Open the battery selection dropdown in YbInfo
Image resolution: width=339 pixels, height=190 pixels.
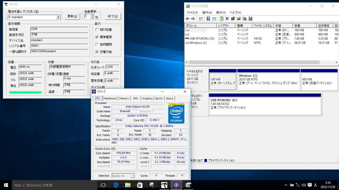[x=58, y=17]
